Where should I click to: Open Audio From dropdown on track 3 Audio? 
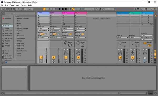point(68,29)
